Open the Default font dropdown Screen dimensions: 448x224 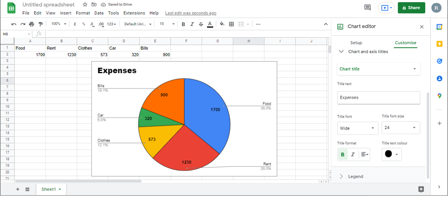(x=138, y=24)
